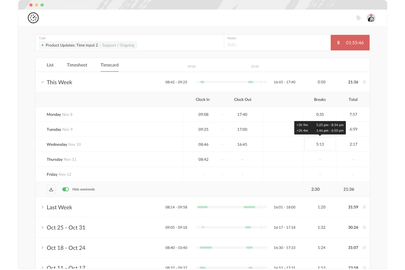Click the download export icon

(x=51, y=189)
